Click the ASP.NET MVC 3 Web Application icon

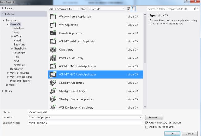click(53, 66)
